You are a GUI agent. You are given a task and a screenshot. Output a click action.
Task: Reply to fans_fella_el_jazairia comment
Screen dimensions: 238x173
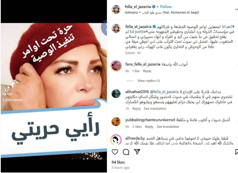[147, 71]
